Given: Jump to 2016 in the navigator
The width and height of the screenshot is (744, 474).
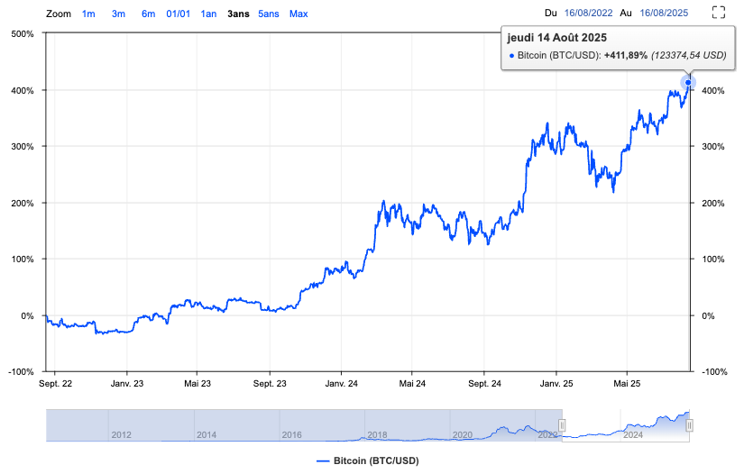Looking at the screenshot, I should pyautogui.click(x=291, y=434).
